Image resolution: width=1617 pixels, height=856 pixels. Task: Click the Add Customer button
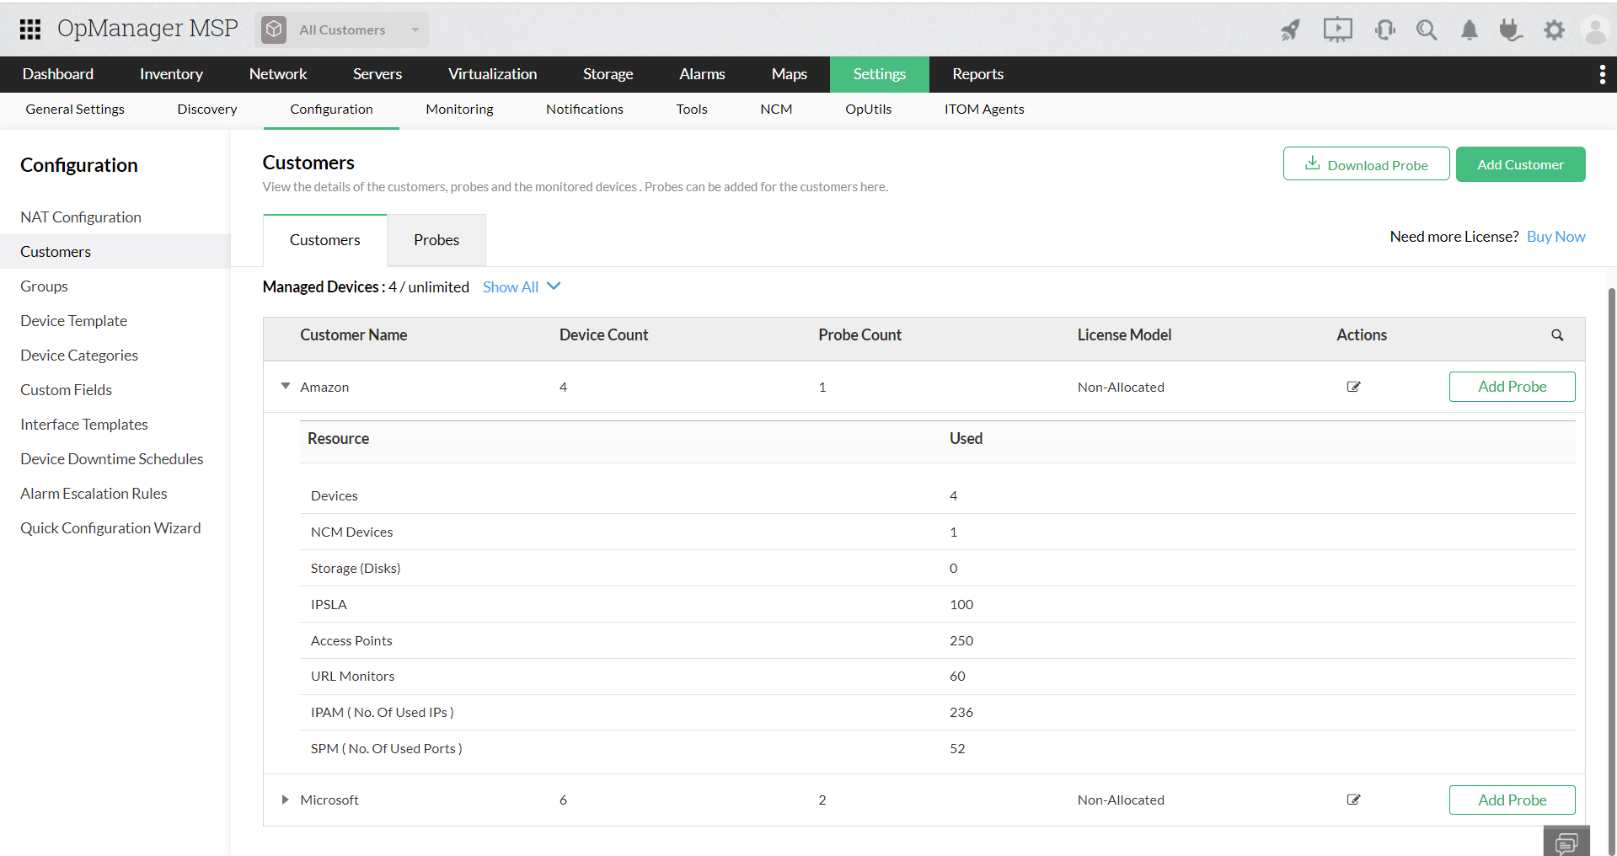(1520, 164)
